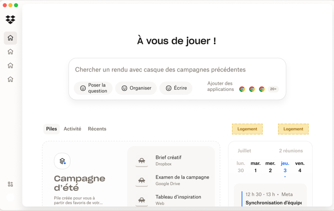Click the pile stack icon on Campagne d'été card
334x211 pixels.
pyautogui.click(x=62, y=161)
